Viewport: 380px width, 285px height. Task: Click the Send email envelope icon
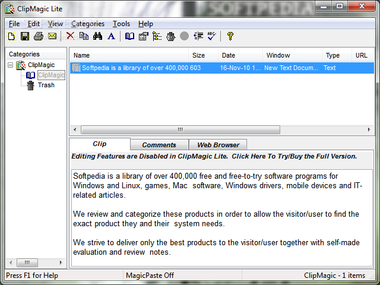pos(52,36)
